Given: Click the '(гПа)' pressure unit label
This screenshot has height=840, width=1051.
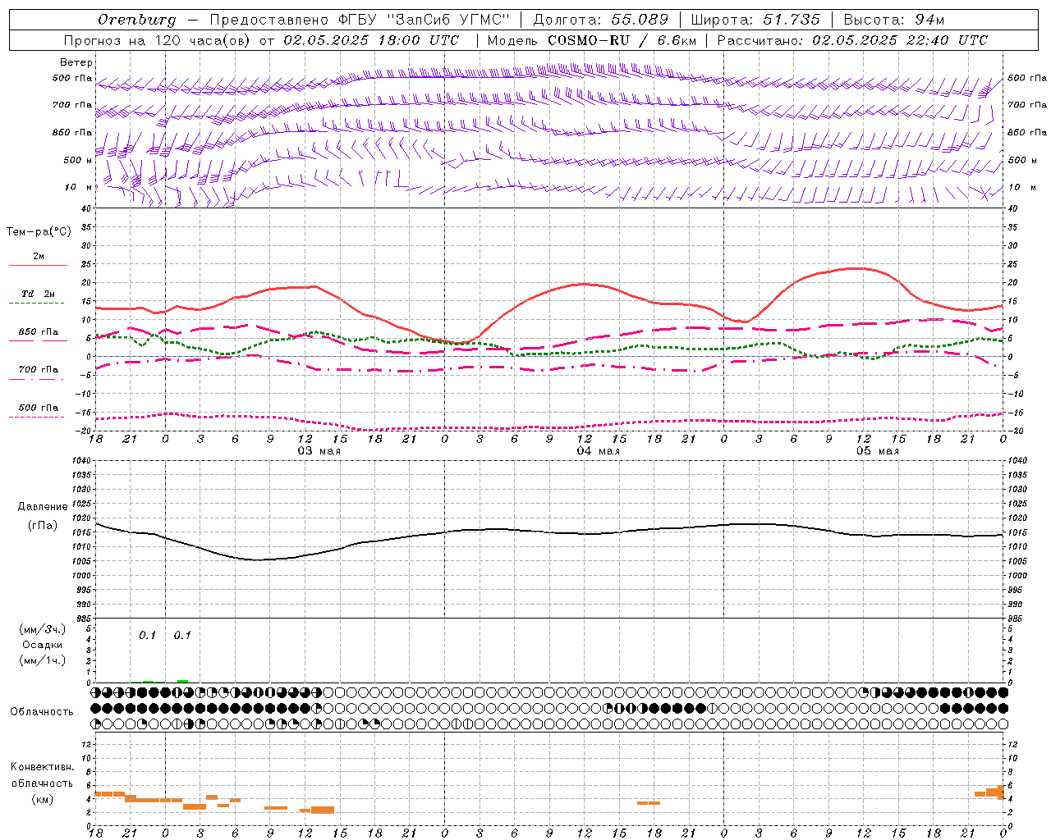Looking at the screenshot, I should coord(43,526).
